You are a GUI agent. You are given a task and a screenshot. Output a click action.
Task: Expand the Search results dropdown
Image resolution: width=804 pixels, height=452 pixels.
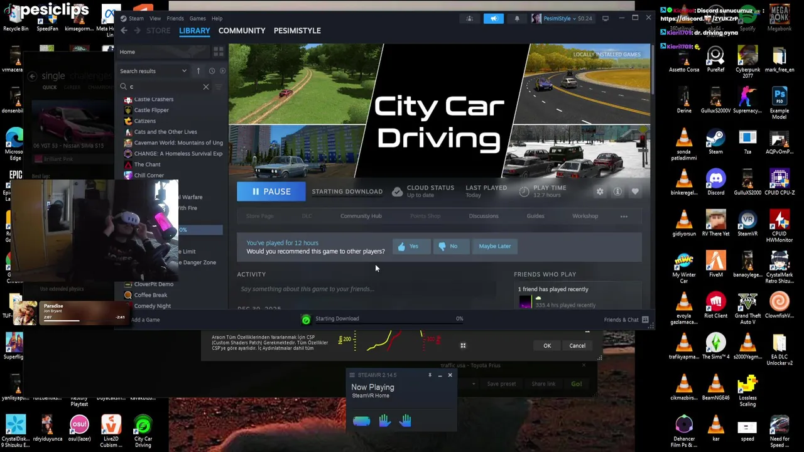[x=153, y=71]
